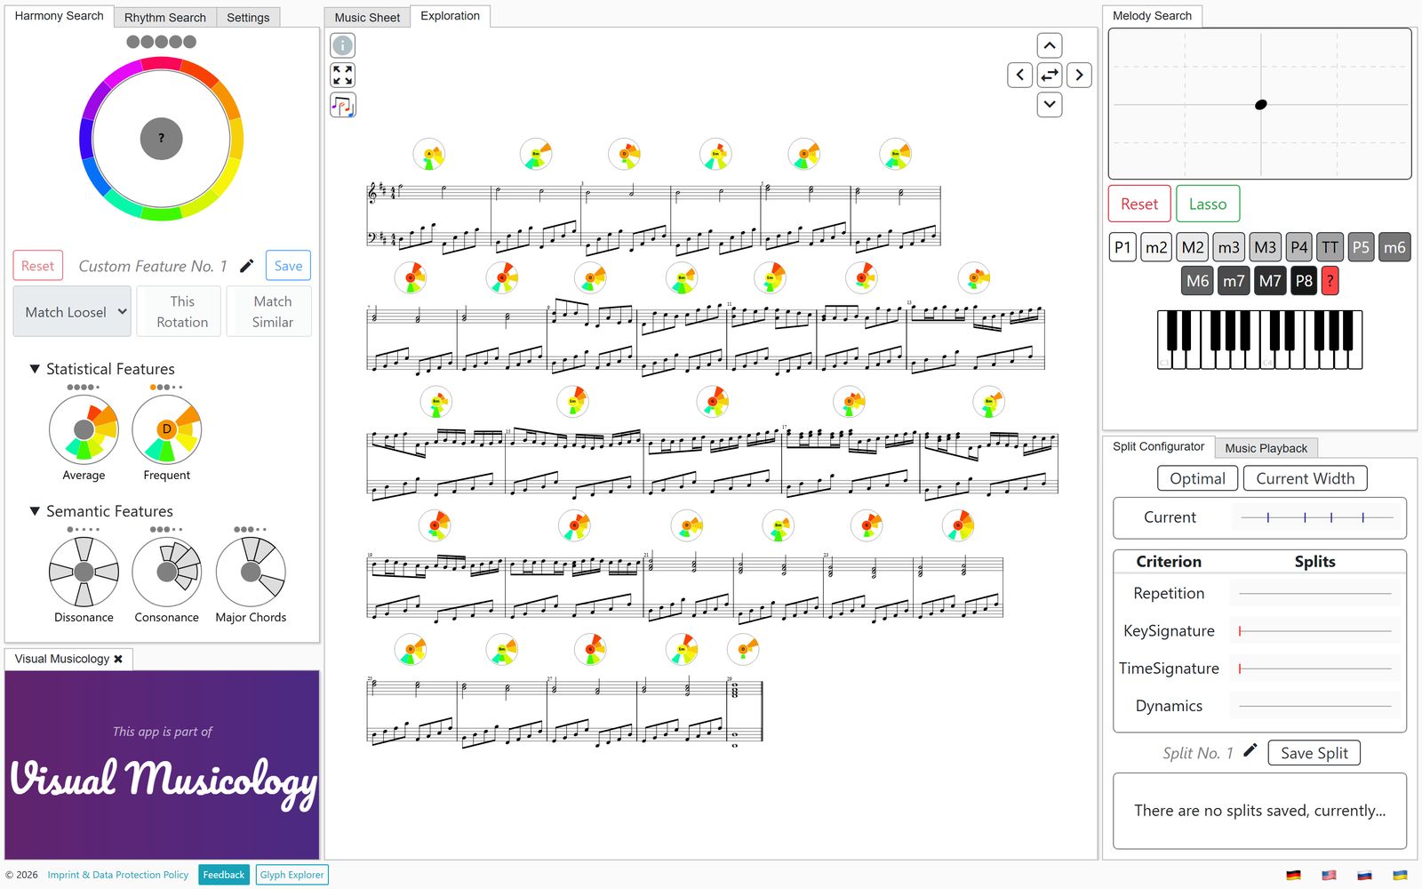Toggle the P8 octave interval button
This screenshot has width=1422, height=889.
point(1304,281)
